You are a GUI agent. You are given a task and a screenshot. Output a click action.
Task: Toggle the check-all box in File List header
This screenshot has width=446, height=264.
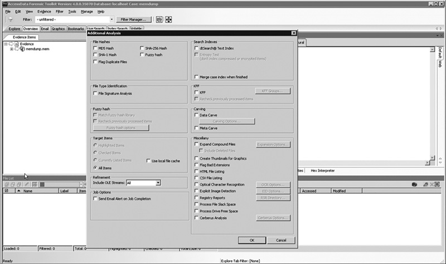pyautogui.click(x=6, y=191)
